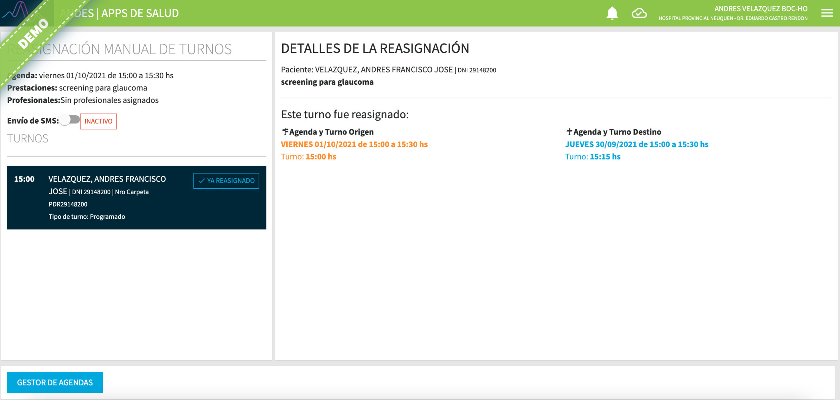
Task: Click the Gestor de Agendas button
Action: 55,382
